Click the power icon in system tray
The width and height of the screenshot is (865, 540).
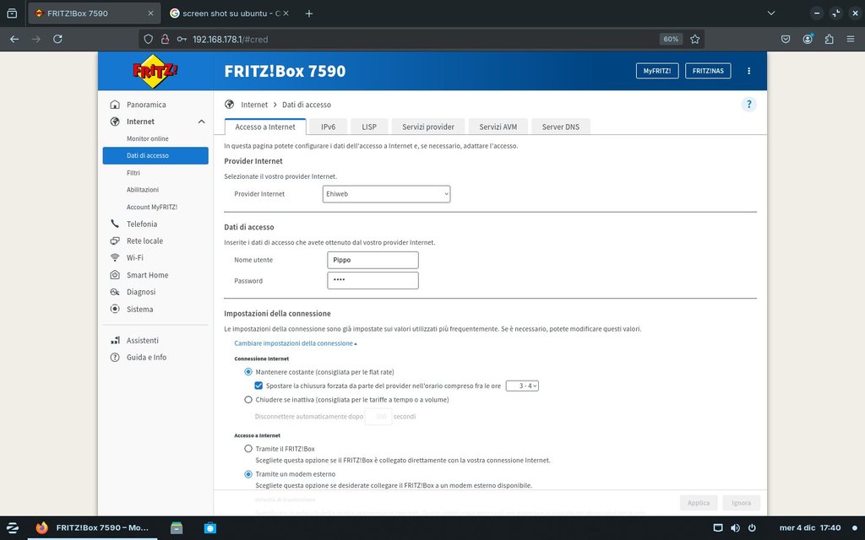pyautogui.click(x=751, y=528)
